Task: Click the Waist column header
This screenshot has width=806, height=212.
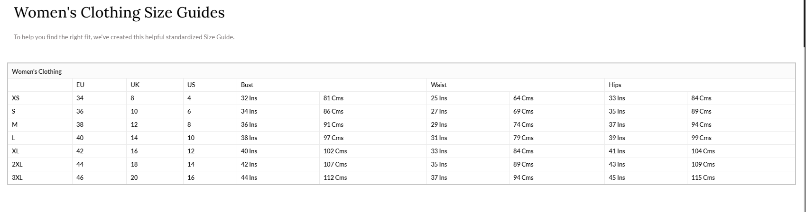Action: 439,85
